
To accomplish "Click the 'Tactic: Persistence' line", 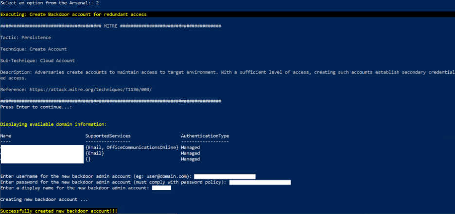I will 25,37.
